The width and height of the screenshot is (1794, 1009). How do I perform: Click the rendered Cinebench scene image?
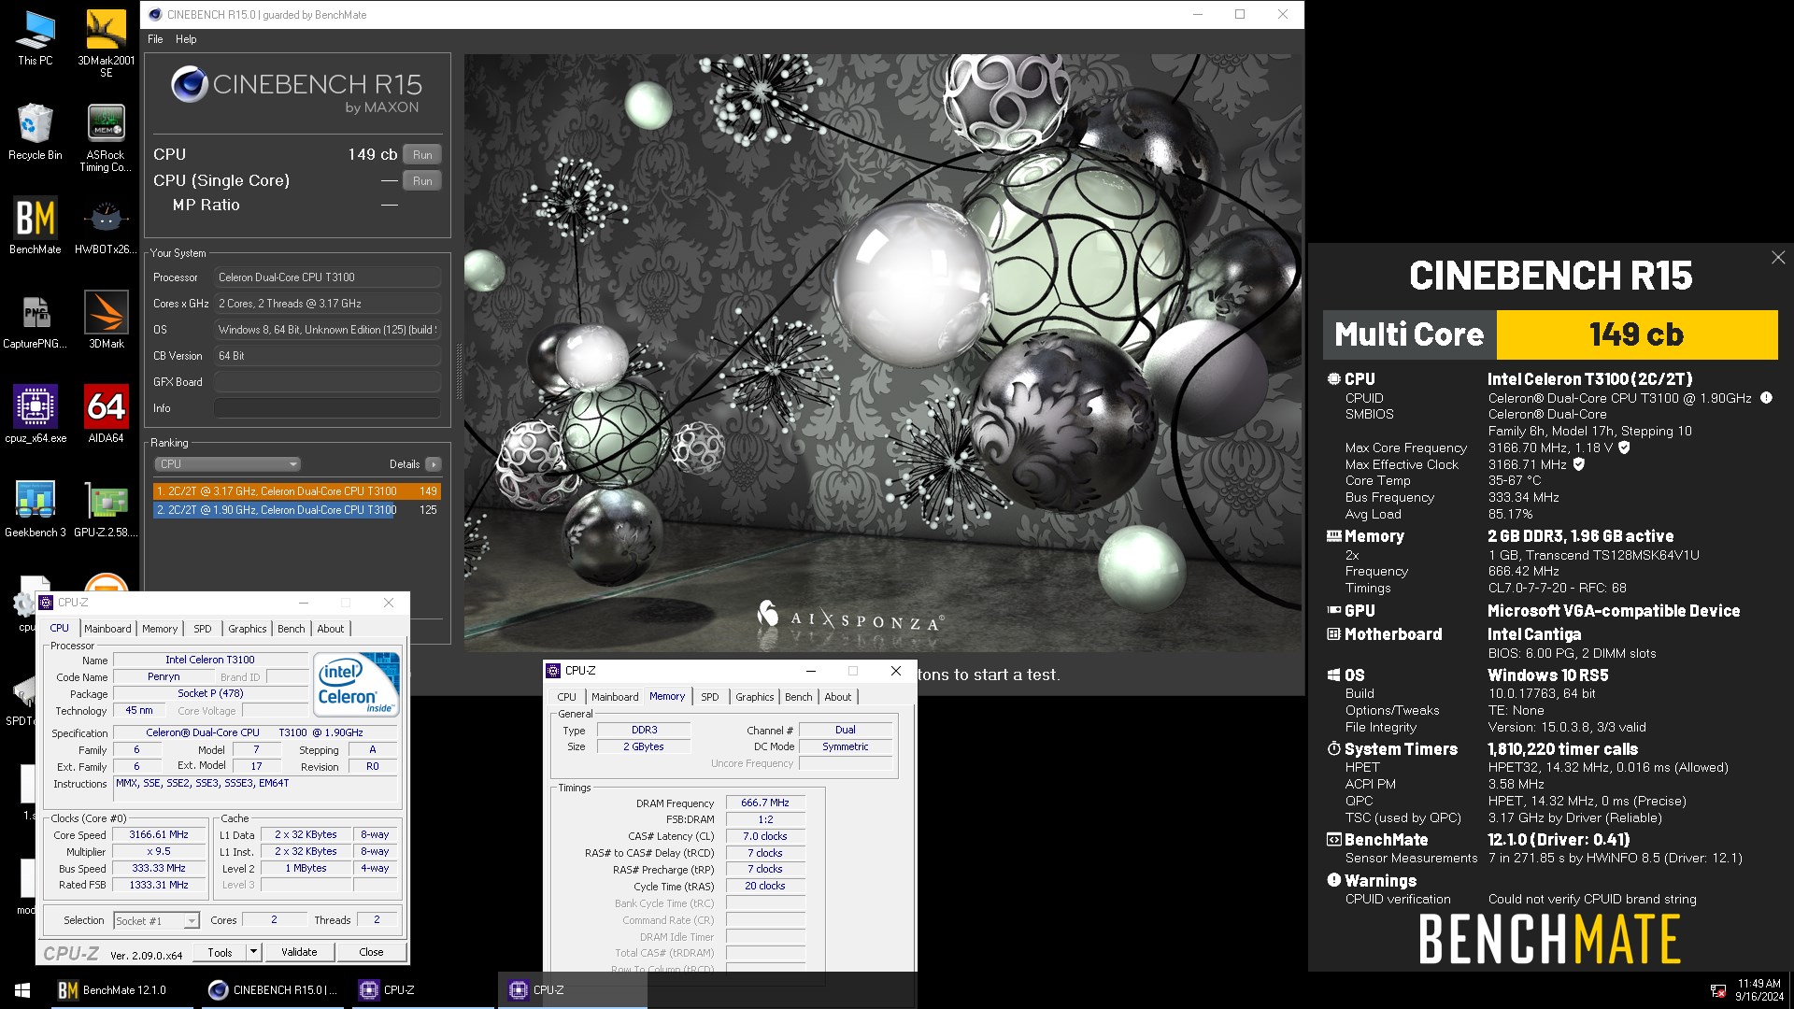tap(883, 352)
